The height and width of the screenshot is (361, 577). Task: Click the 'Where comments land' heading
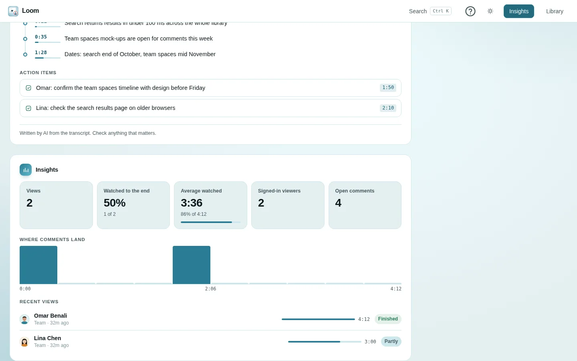(52, 239)
